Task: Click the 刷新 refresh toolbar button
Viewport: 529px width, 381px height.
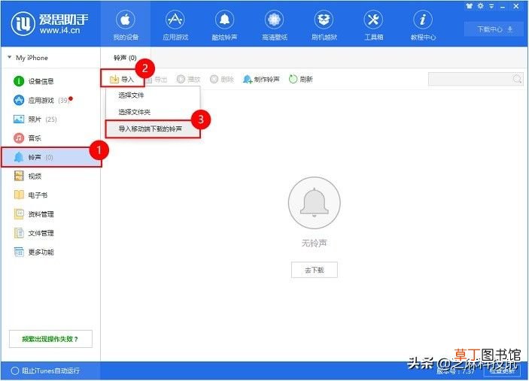Action: click(301, 79)
